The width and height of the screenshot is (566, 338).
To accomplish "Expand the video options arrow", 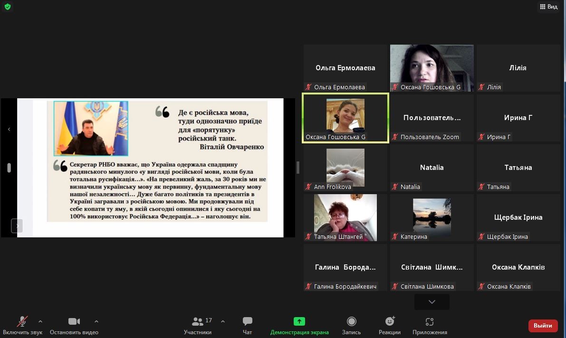I will (x=96, y=321).
